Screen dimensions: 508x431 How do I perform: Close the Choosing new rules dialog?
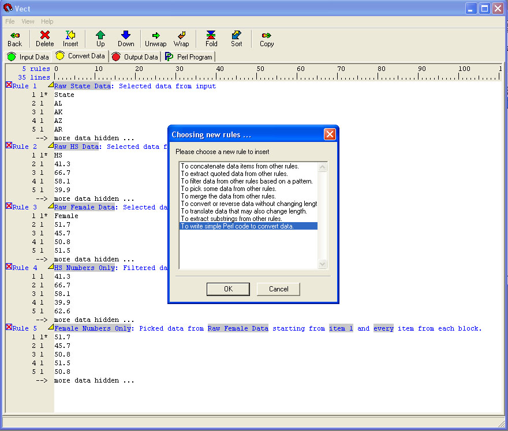(x=330, y=134)
